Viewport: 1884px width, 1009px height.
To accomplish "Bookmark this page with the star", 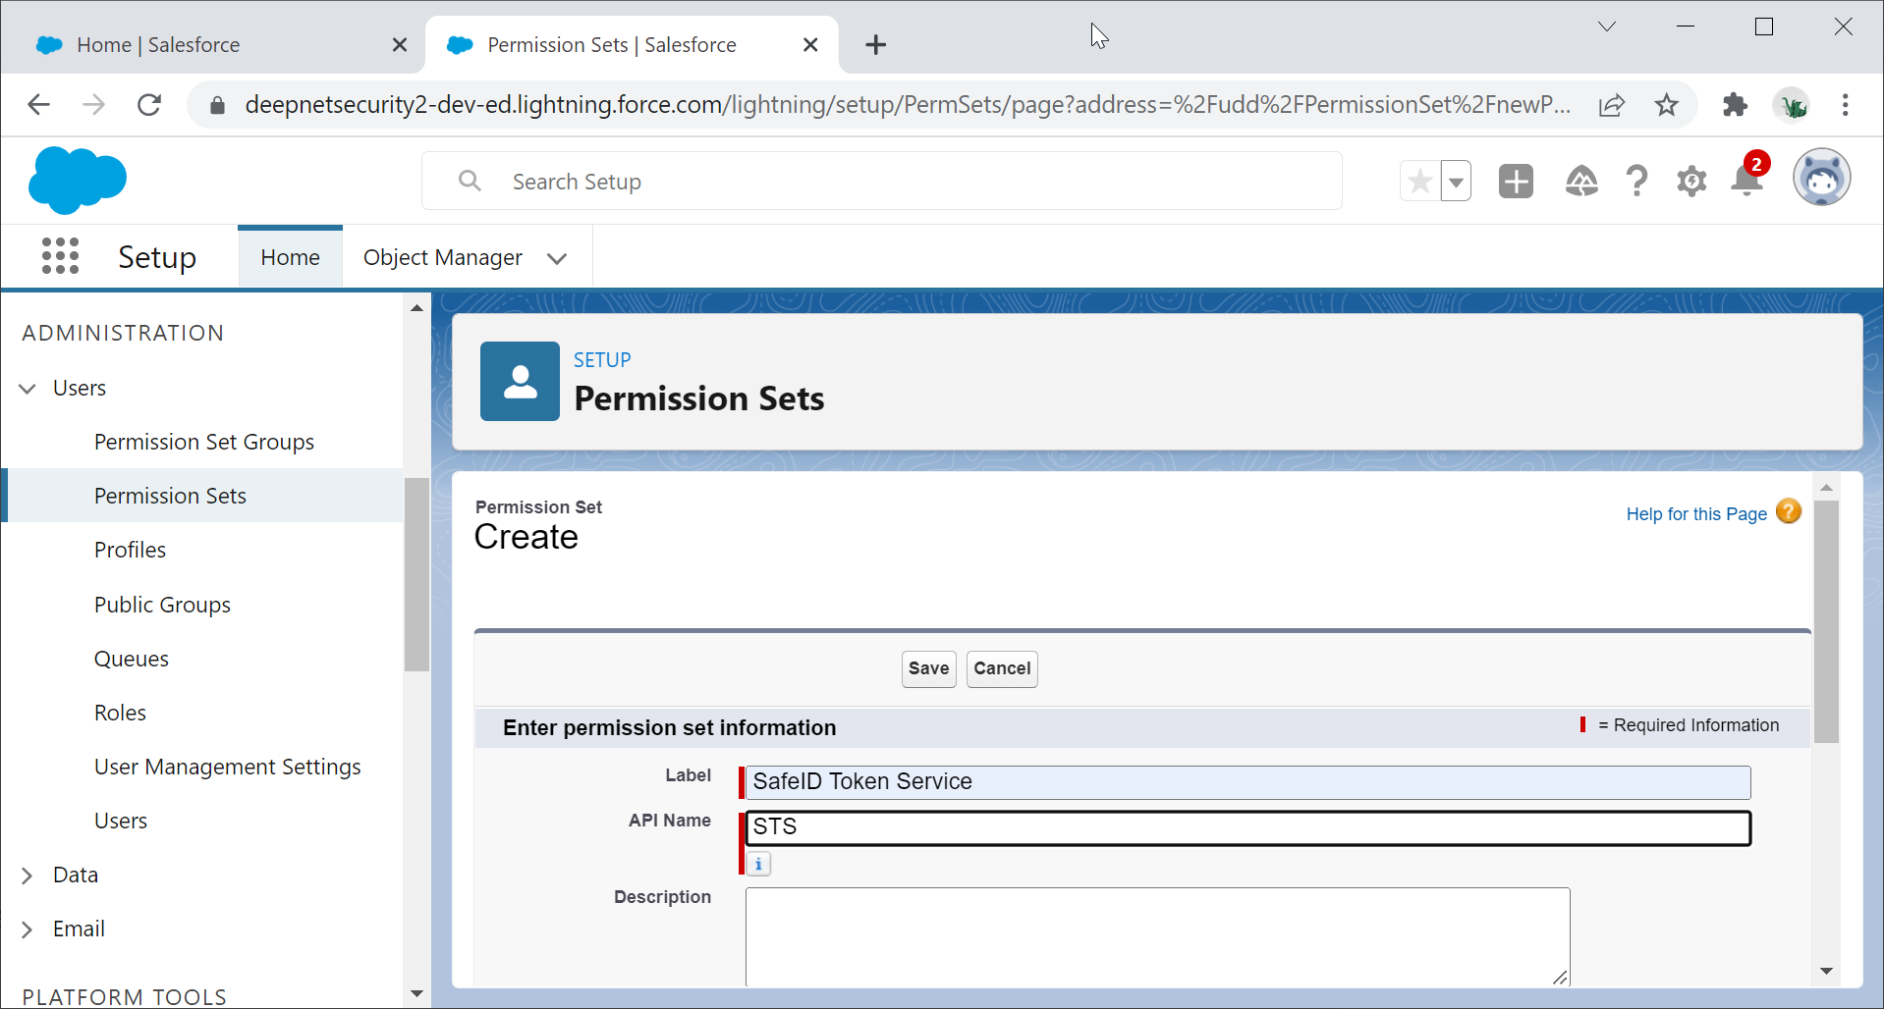I will [1666, 105].
